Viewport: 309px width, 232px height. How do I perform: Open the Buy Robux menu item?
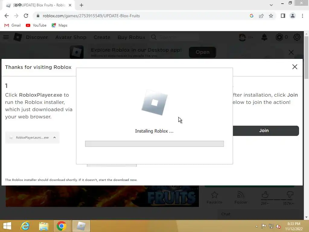tap(131, 37)
